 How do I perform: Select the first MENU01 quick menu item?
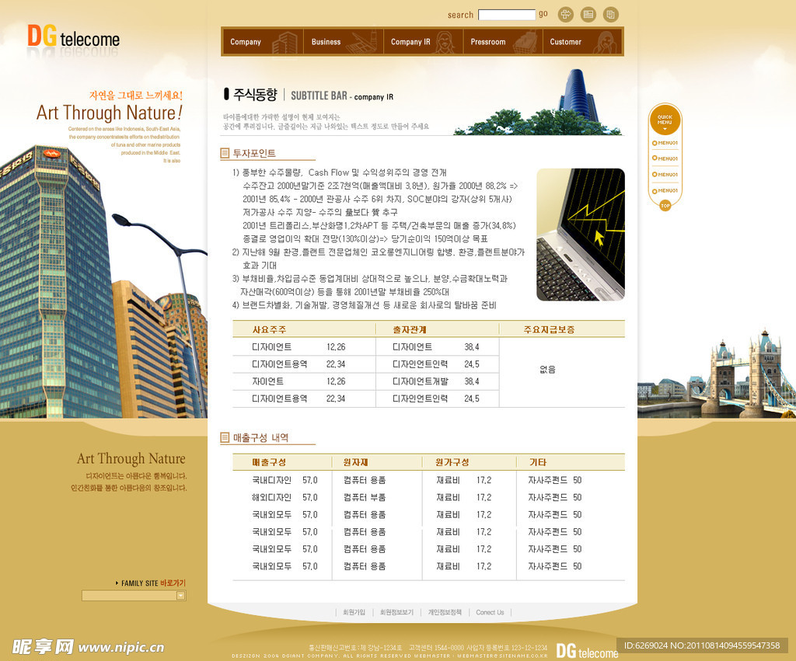click(665, 143)
